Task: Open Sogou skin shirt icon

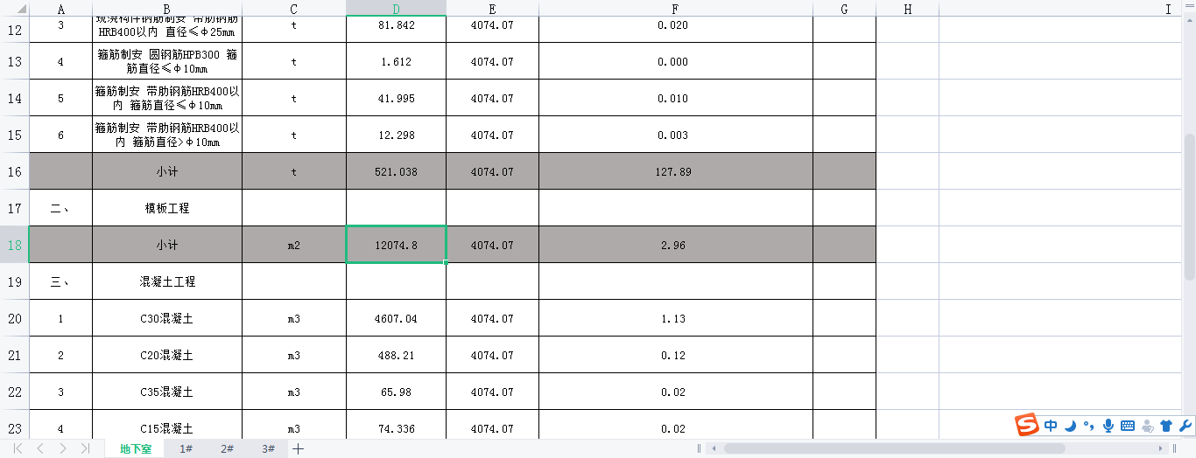Action: pos(1166,426)
